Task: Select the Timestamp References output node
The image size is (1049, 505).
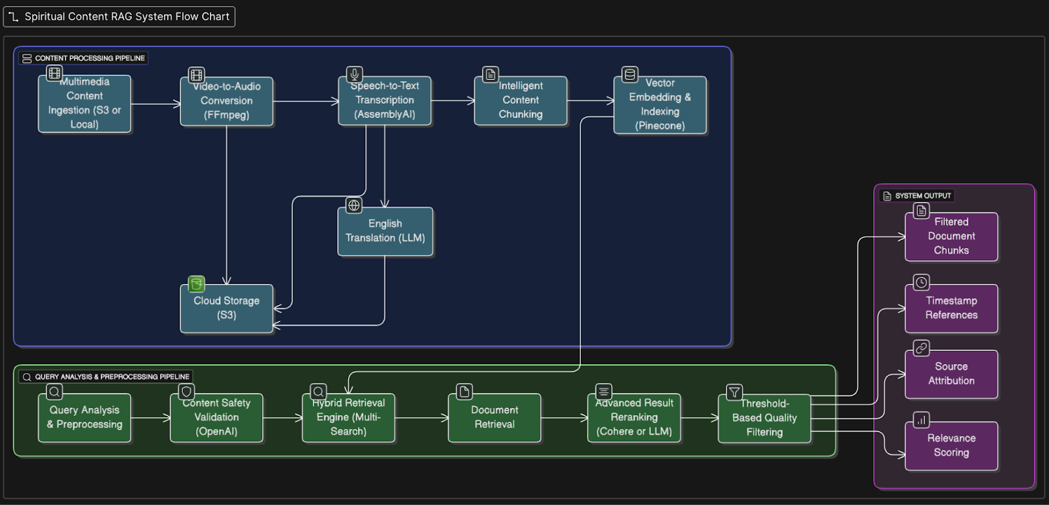Action: [x=951, y=308]
